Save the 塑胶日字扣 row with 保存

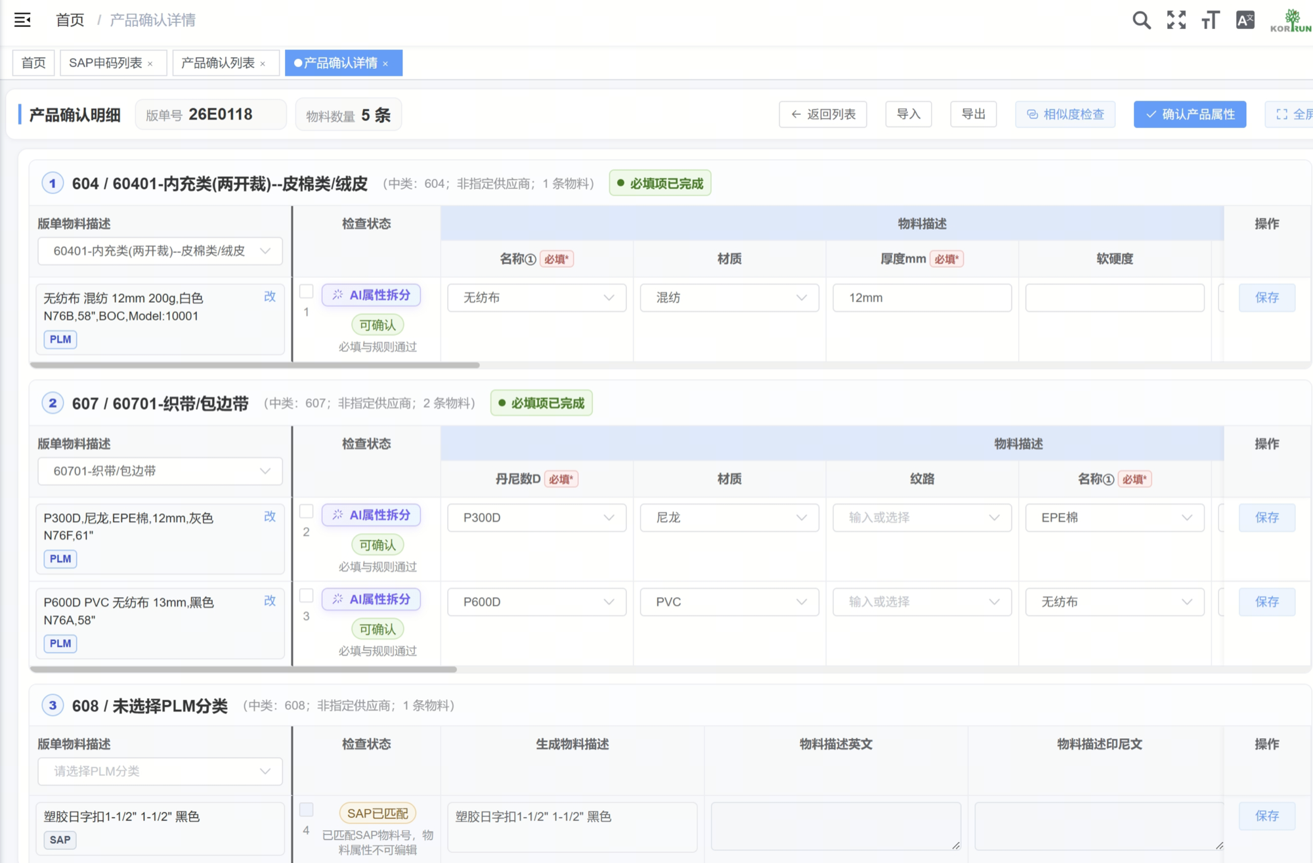click(x=1267, y=816)
